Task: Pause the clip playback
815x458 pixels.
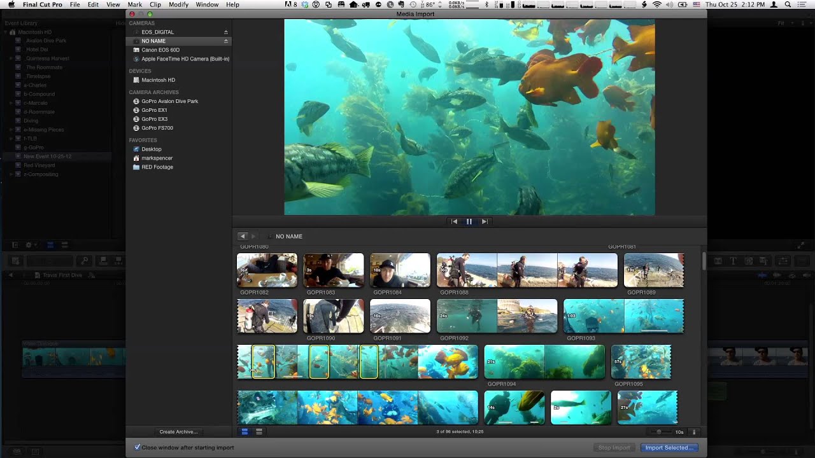Action: coord(469,221)
